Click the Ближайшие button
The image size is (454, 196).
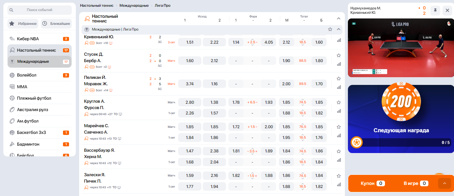point(56,23)
